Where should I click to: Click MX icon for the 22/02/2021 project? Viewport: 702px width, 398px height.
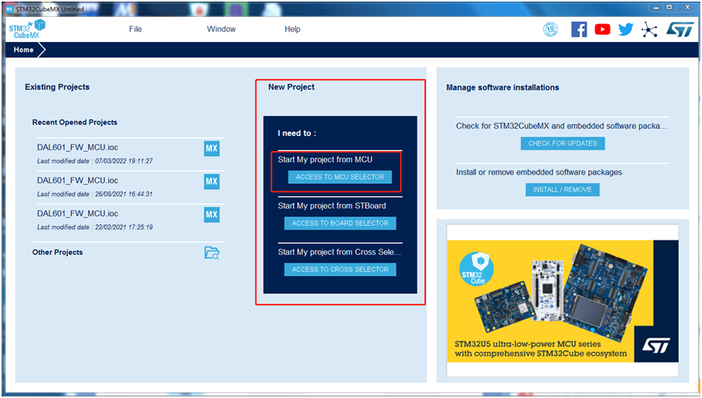pyautogui.click(x=212, y=215)
